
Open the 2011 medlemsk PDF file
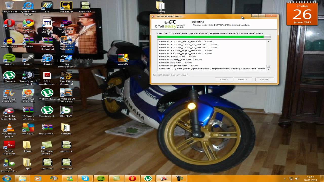(x=47, y=78)
